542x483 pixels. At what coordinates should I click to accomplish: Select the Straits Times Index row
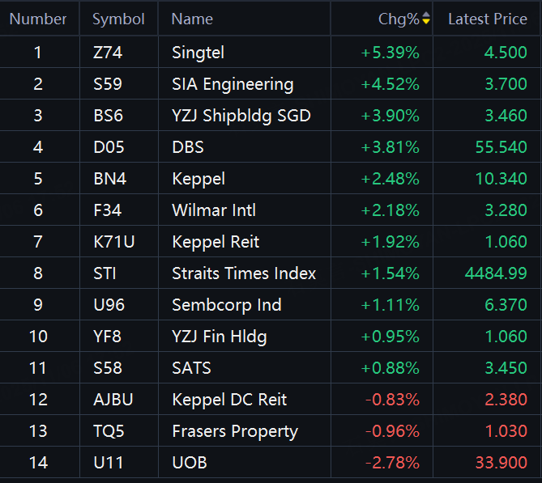tap(244, 273)
